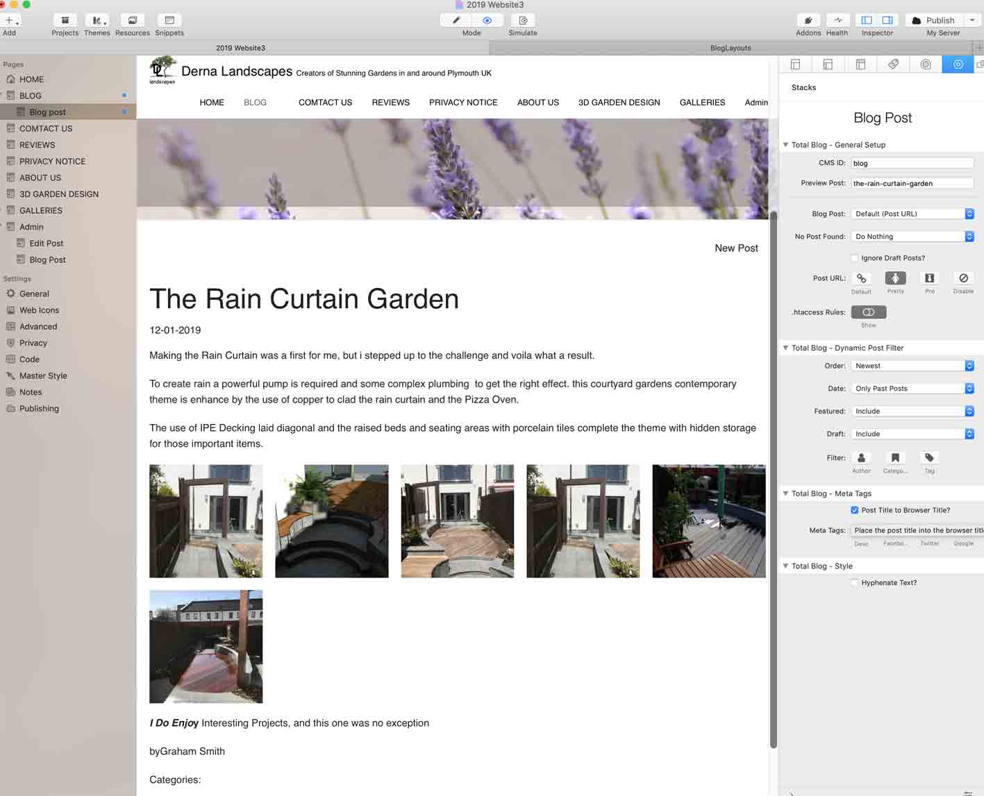This screenshot has height=796, width=984.
Task: Select the tag inspector tab icon
Action: (893, 64)
